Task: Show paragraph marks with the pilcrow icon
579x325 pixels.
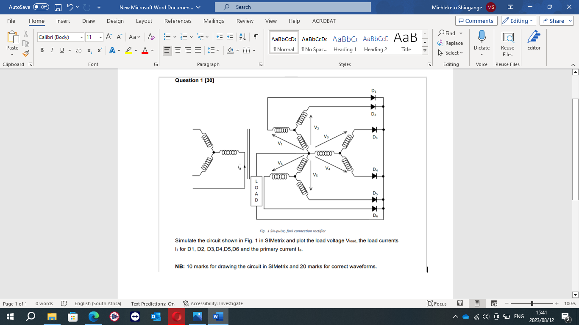Action: click(255, 37)
